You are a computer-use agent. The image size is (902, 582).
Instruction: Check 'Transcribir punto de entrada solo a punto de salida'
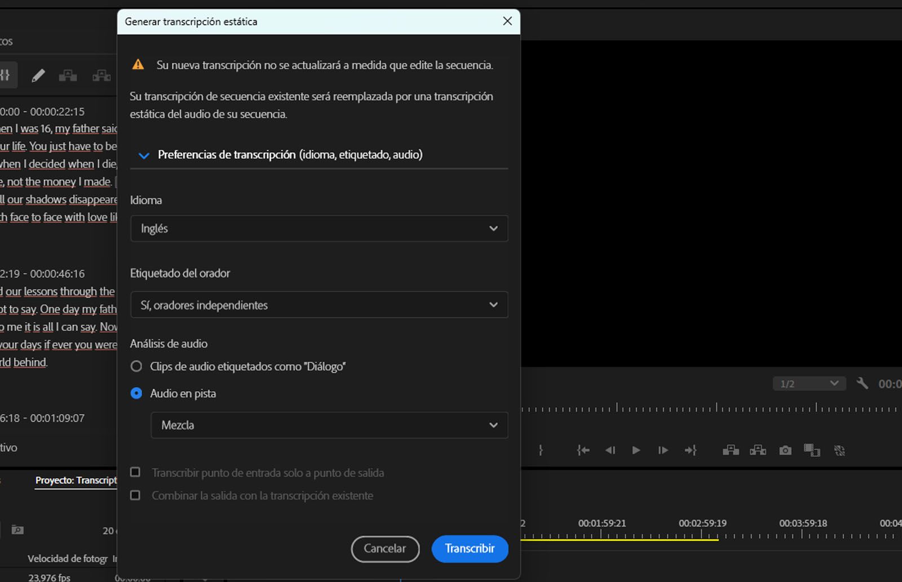[135, 472]
